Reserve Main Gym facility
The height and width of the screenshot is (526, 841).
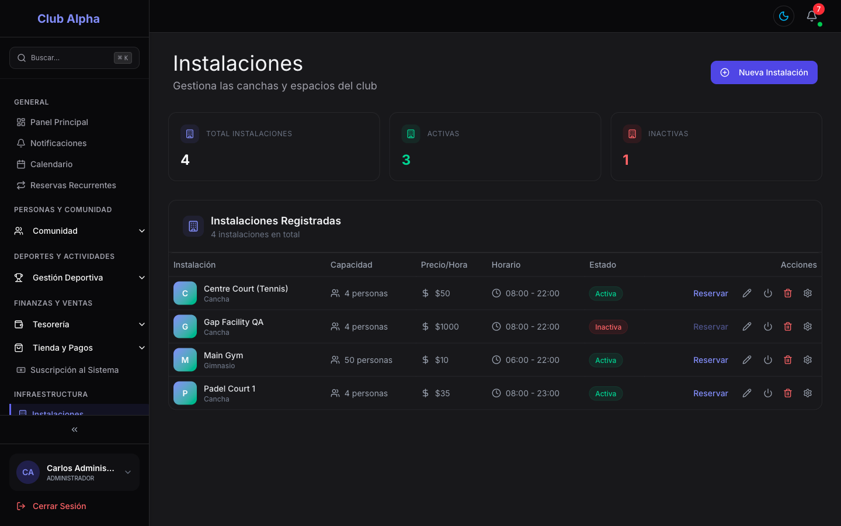point(711,360)
